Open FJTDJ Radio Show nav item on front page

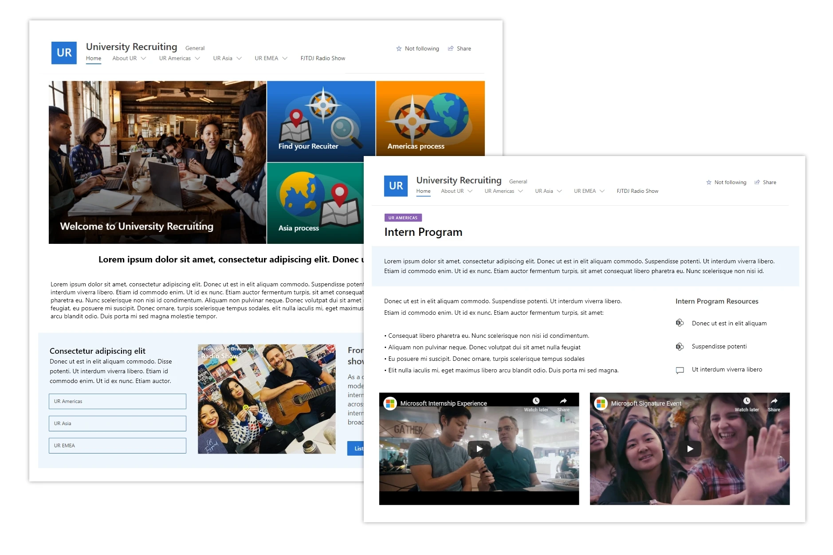pos(637,191)
